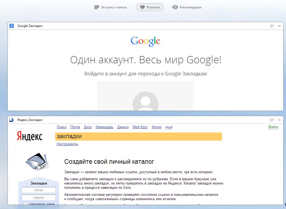Focus the логин input field
This screenshot has width=286, height=209.
pyautogui.click(x=39, y=190)
